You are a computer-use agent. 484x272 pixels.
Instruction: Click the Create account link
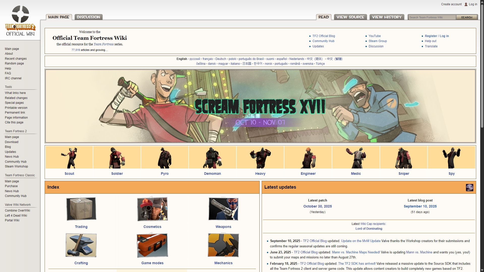451,4
